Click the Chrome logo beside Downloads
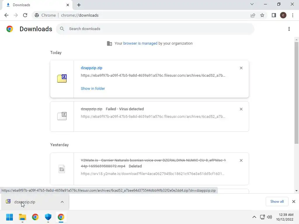 [10, 29]
